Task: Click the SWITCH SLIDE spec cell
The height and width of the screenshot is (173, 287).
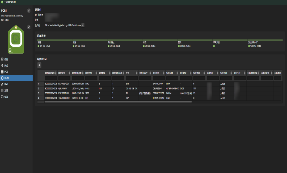Action: click(78, 98)
